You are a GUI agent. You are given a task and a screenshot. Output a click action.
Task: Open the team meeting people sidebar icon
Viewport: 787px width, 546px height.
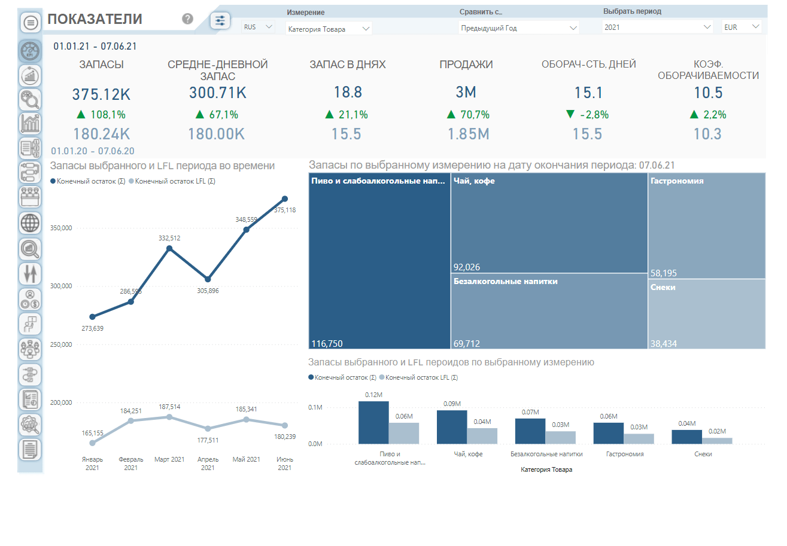30,348
